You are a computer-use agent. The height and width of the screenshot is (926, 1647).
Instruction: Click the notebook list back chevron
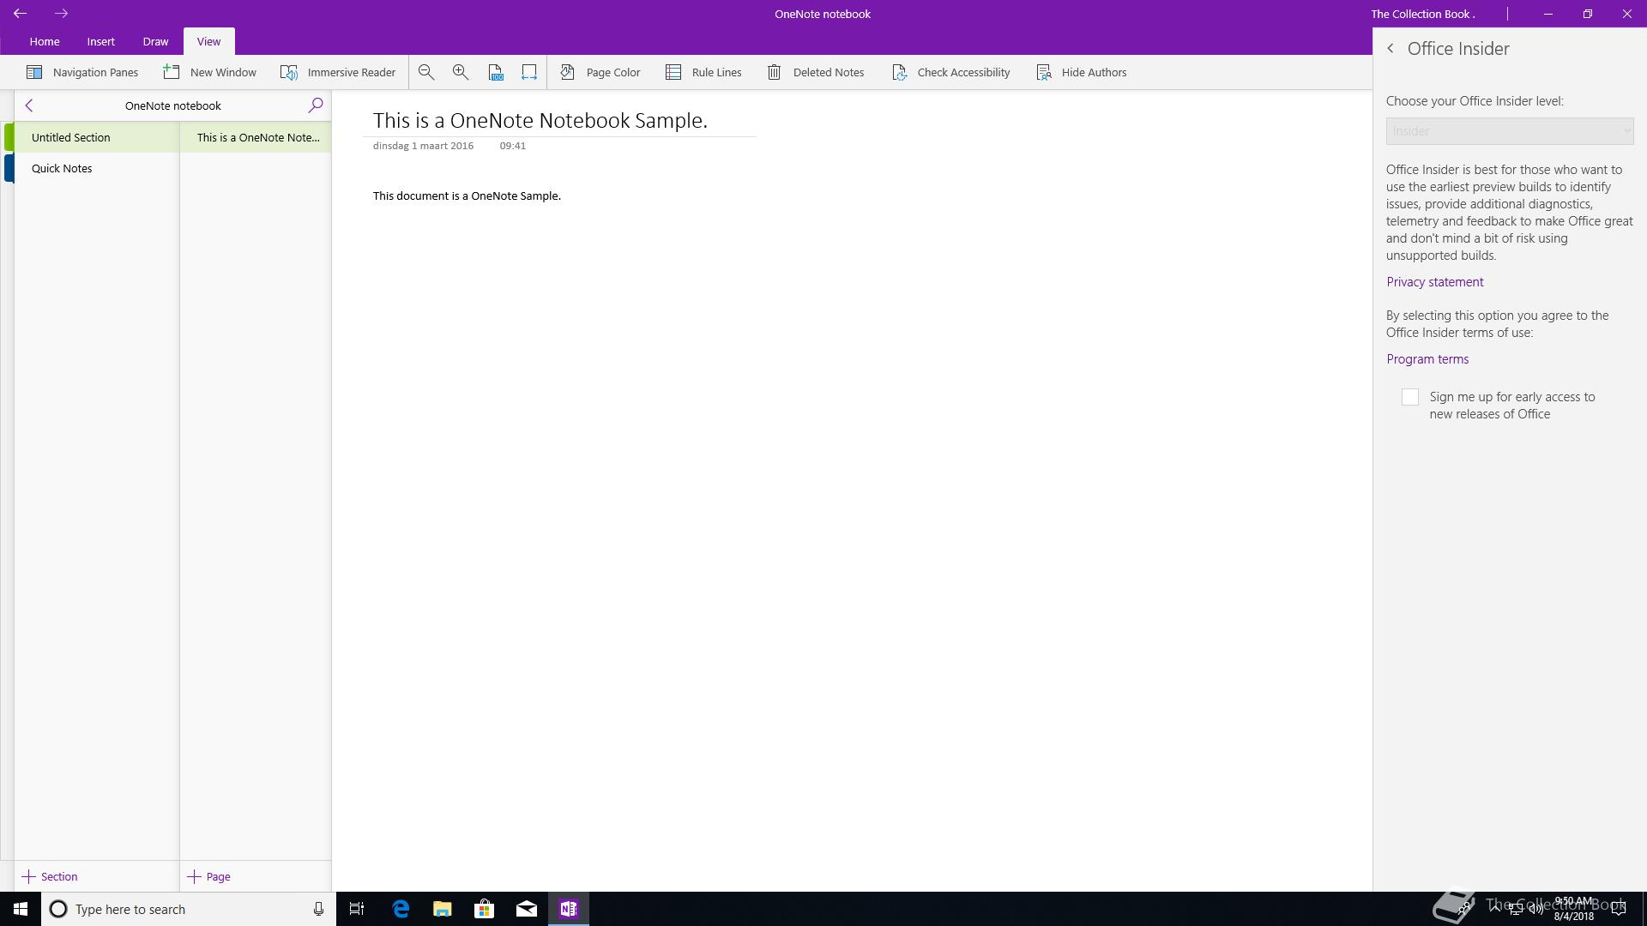[29, 105]
